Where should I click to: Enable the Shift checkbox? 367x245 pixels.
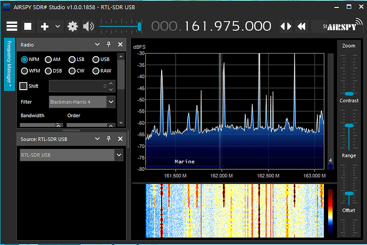coord(23,86)
